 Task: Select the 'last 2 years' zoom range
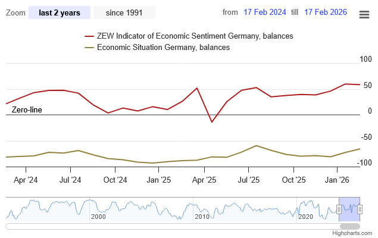coord(60,12)
